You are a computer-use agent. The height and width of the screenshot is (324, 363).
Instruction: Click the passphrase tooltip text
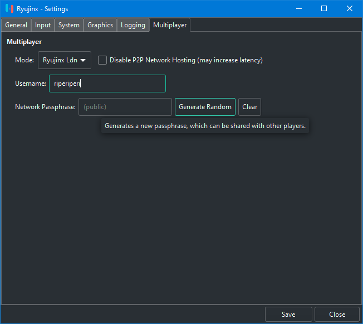click(x=205, y=126)
